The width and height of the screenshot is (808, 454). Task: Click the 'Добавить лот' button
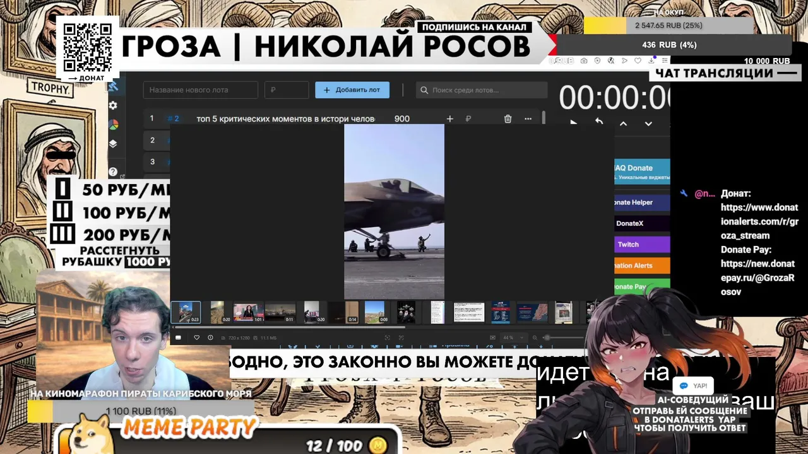(352, 90)
